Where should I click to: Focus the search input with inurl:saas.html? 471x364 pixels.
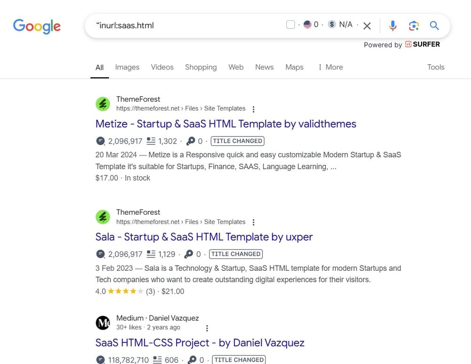pos(186,25)
